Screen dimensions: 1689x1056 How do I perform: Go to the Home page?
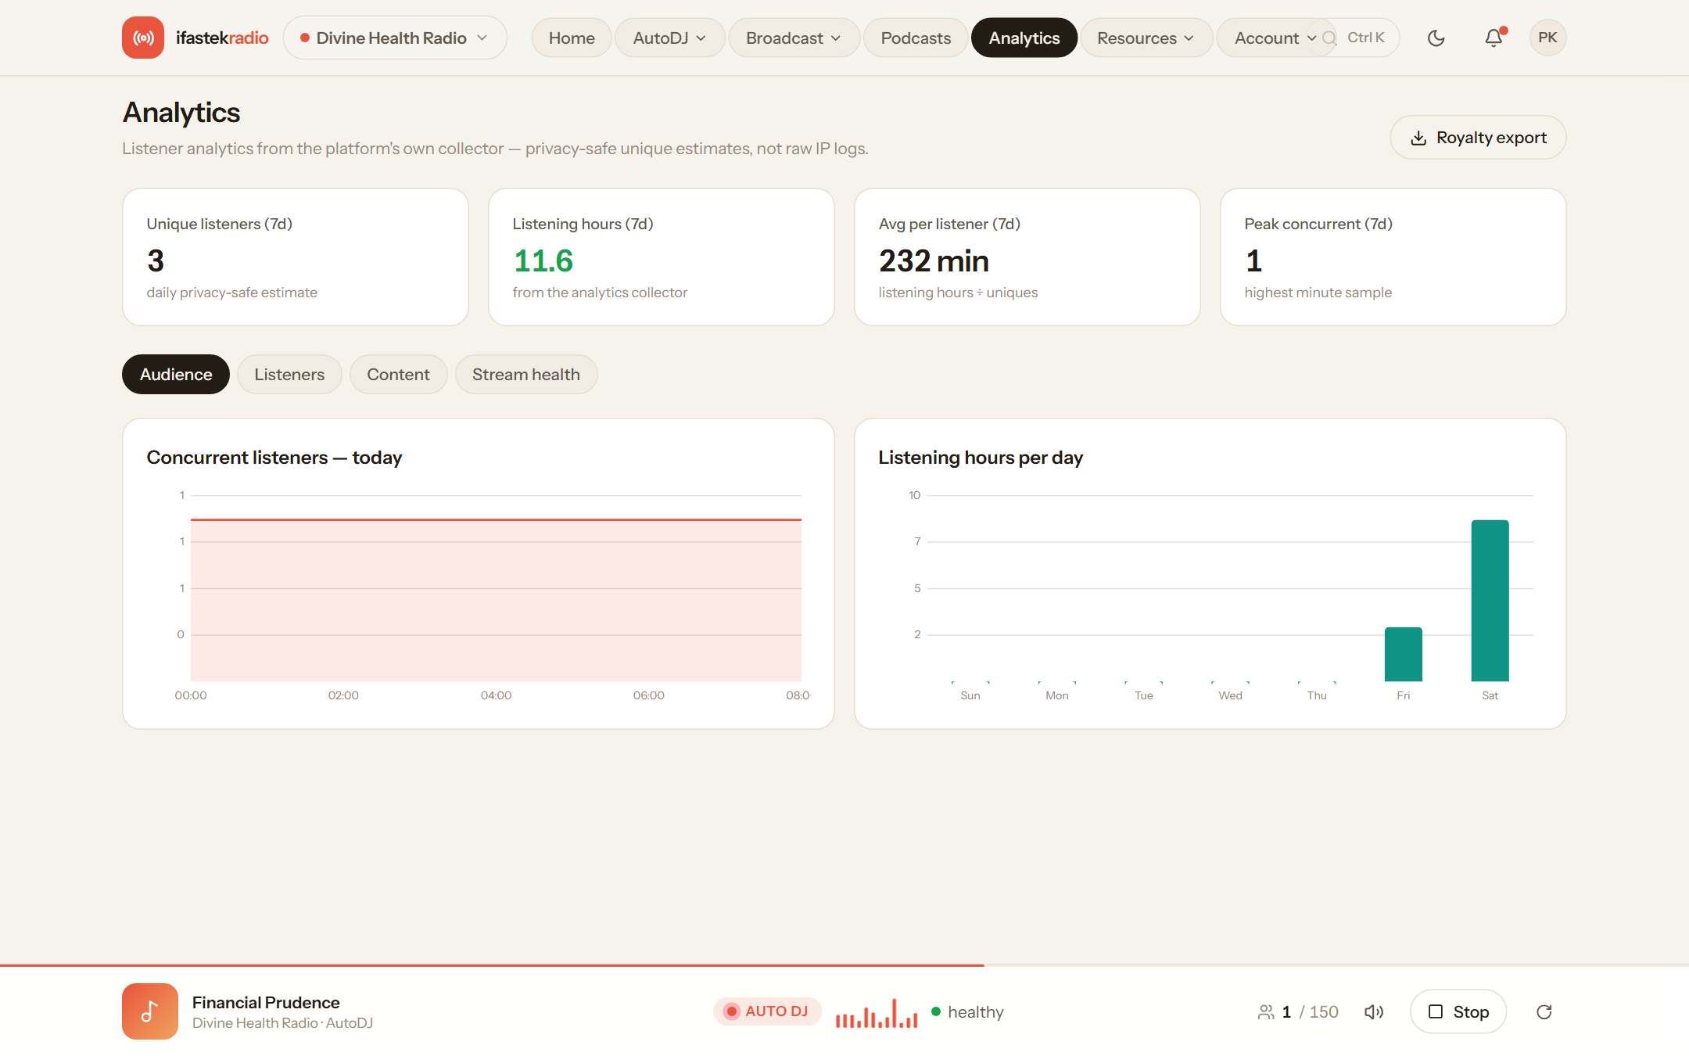(x=572, y=38)
